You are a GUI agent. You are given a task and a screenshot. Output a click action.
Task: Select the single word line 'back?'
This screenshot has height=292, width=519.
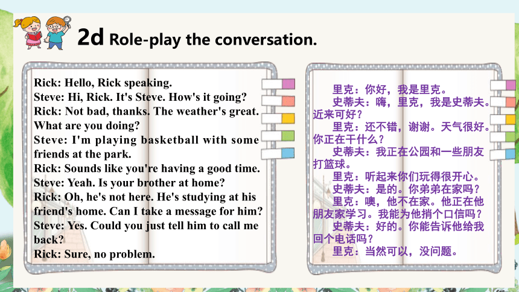(x=48, y=240)
